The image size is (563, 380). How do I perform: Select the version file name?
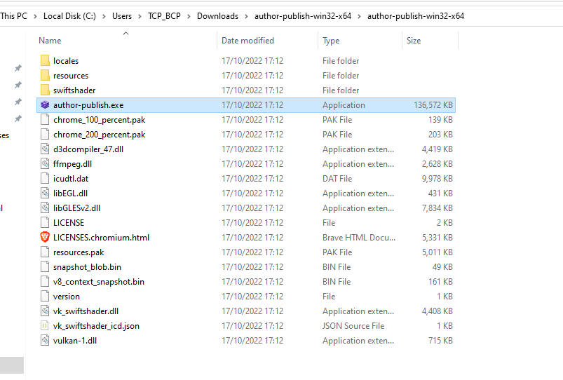point(67,297)
